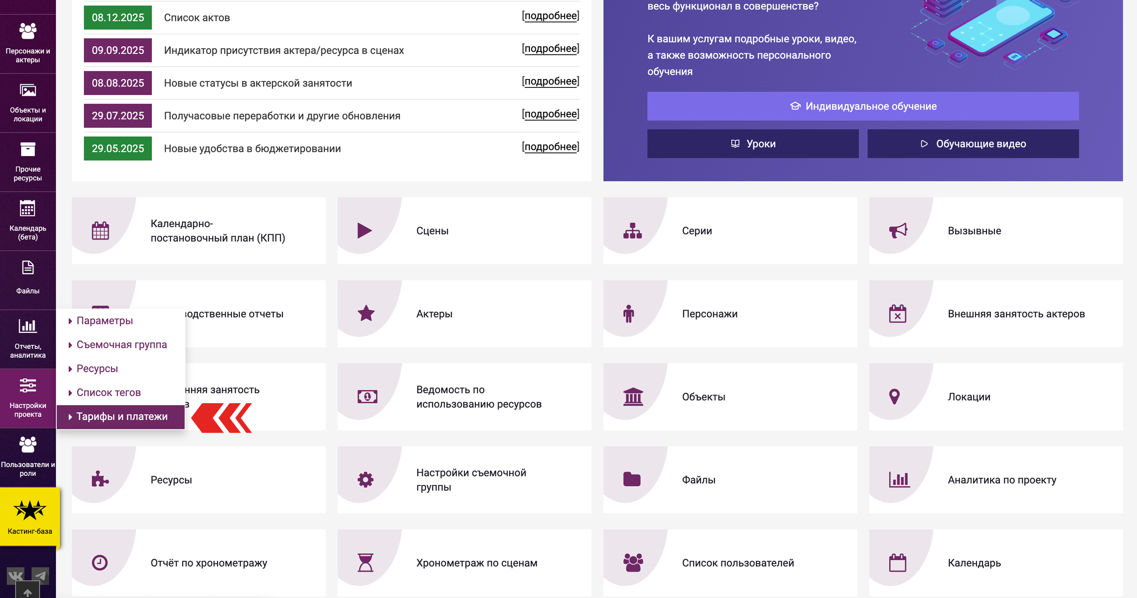Screen dimensions: 1137x598
Task: Open Список тегов from the submenu
Action: [x=109, y=392]
